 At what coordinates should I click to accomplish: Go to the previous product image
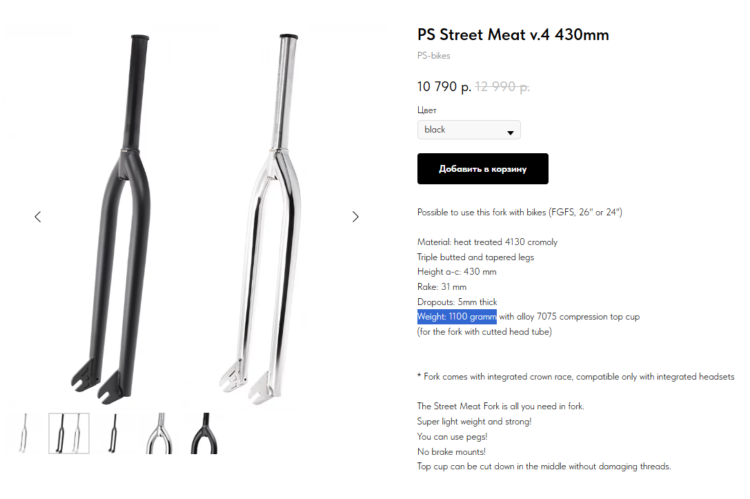[38, 217]
